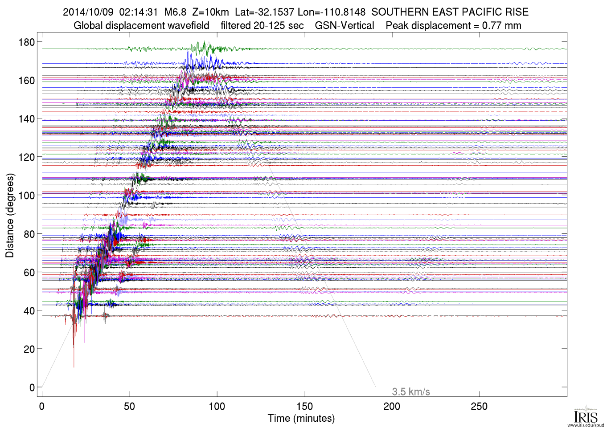Click the 3.5 km/s velocity label

click(x=410, y=392)
